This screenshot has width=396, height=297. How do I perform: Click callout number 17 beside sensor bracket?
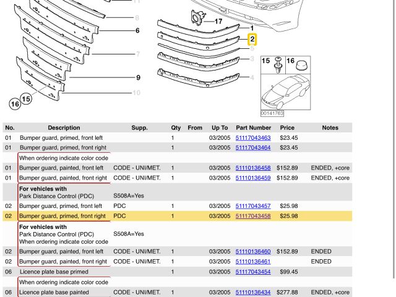(218, 21)
